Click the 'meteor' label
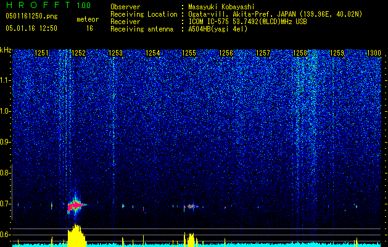Viewport: 388px width, 247px height. pyautogui.click(x=88, y=19)
